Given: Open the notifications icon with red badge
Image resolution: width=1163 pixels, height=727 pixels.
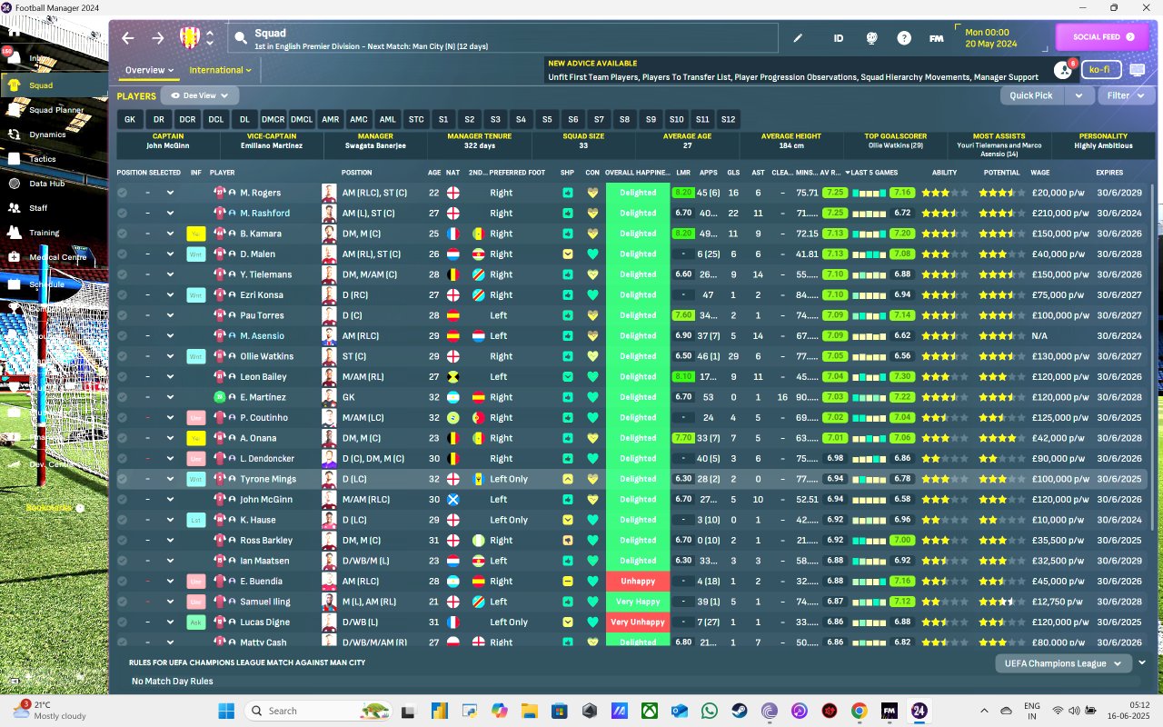Looking at the screenshot, I should tap(1063, 70).
